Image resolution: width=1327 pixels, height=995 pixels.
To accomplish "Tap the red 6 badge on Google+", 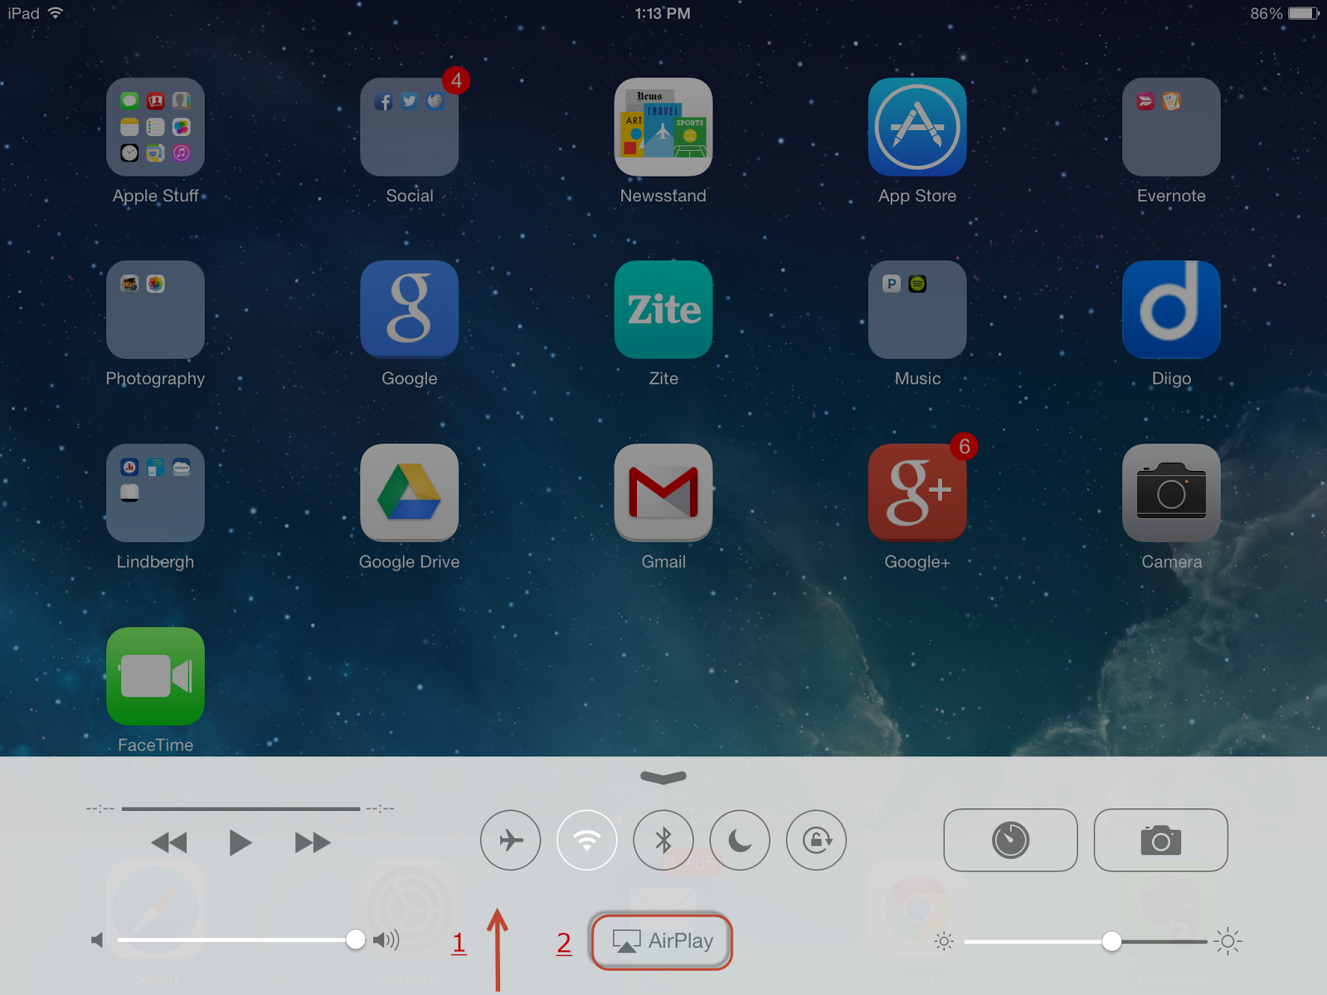I will 965,447.
